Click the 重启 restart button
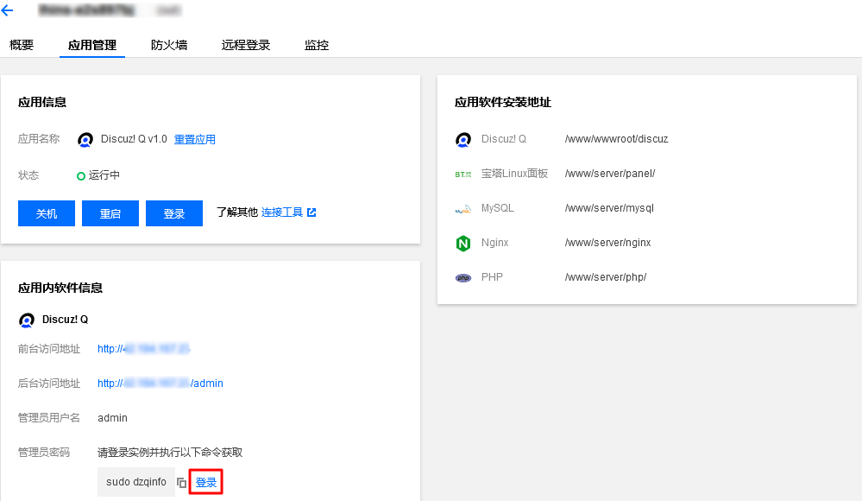The image size is (862, 501). tap(110, 213)
